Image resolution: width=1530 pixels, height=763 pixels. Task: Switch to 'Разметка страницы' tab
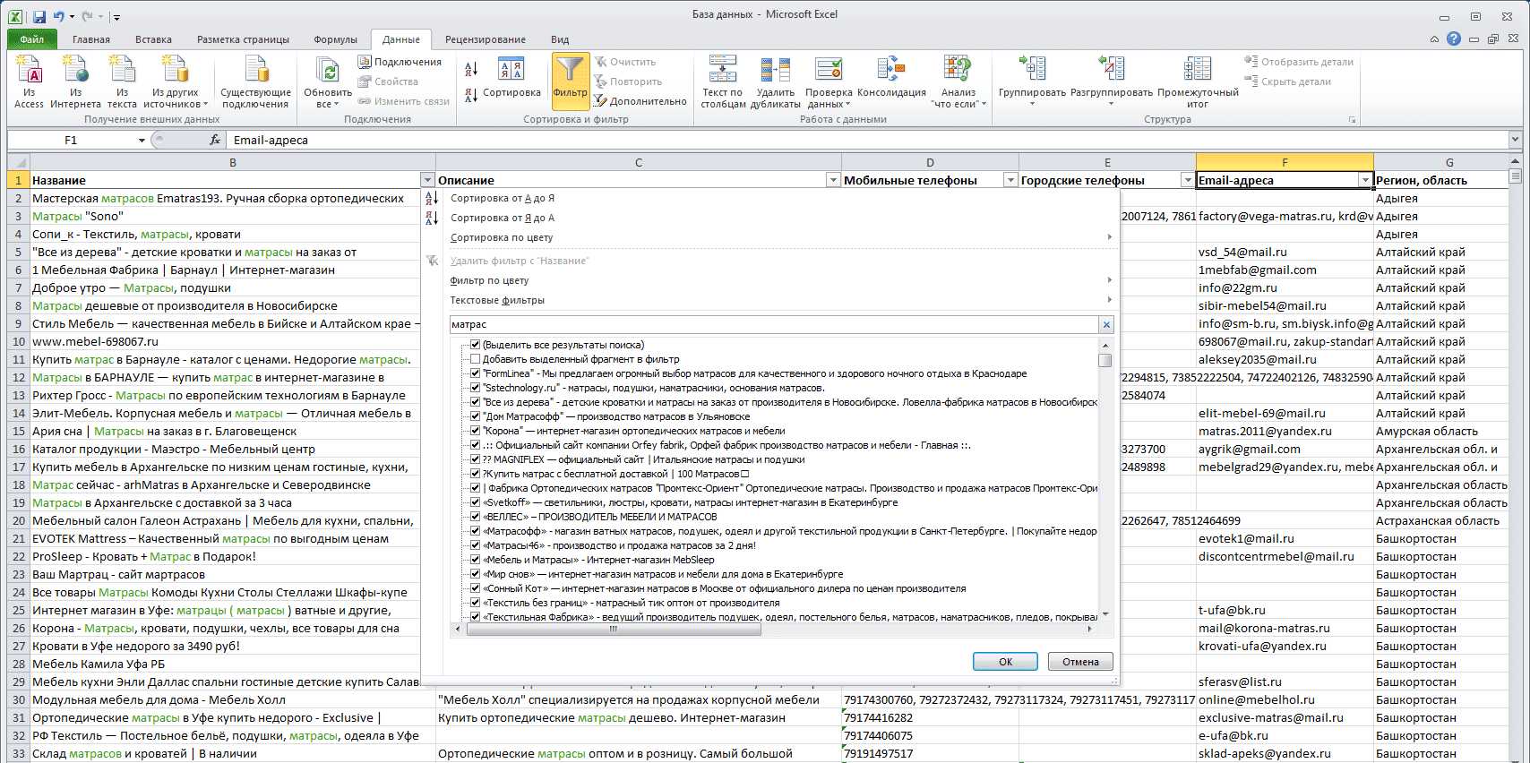pos(243,39)
